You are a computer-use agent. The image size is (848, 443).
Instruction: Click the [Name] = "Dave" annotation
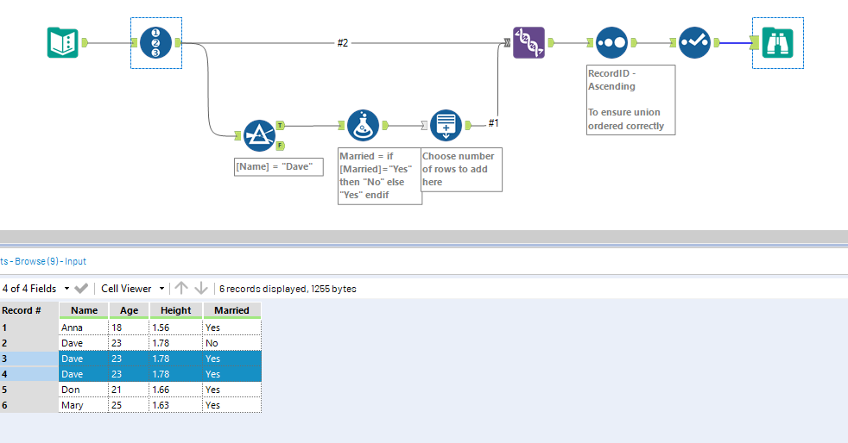coord(279,166)
